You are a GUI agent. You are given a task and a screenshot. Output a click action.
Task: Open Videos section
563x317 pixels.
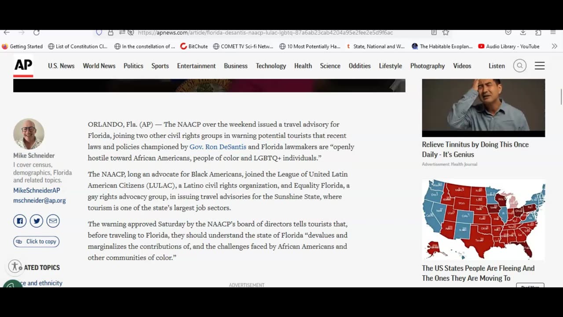pyautogui.click(x=462, y=66)
